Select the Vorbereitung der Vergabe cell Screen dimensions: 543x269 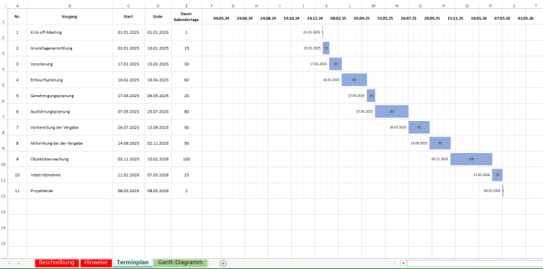tap(70, 127)
